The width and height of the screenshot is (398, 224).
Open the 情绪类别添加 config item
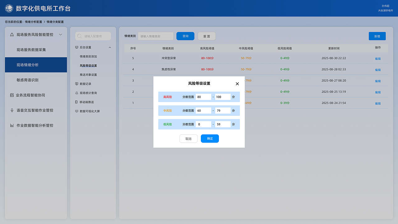(x=88, y=57)
